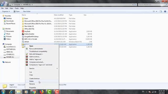Select the Office 2013 My folder

pyautogui.click(x=29, y=29)
